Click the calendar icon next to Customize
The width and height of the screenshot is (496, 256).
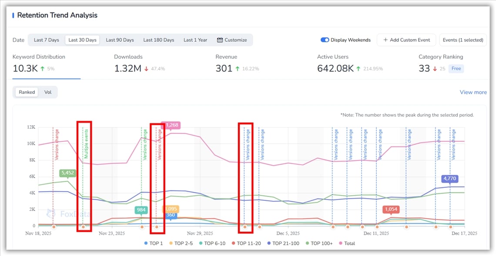220,40
